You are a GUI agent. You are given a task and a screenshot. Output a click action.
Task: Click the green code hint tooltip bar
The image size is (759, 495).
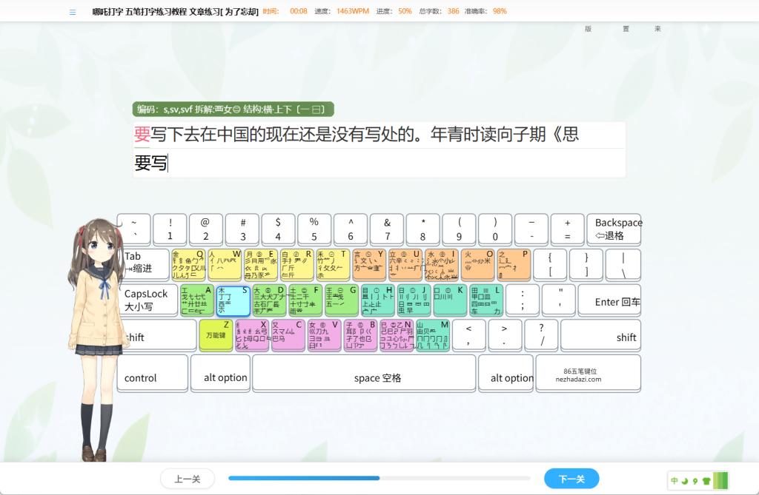[x=233, y=110]
